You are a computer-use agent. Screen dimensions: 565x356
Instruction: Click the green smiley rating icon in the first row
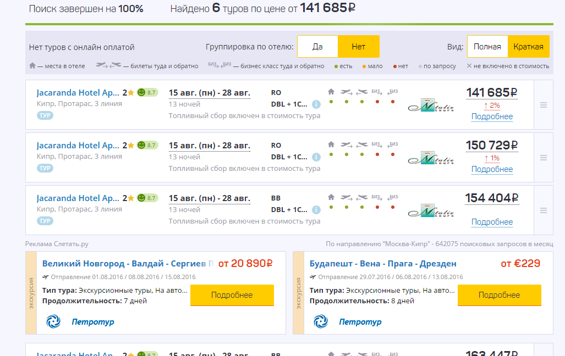pyautogui.click(x=141, y=92)
